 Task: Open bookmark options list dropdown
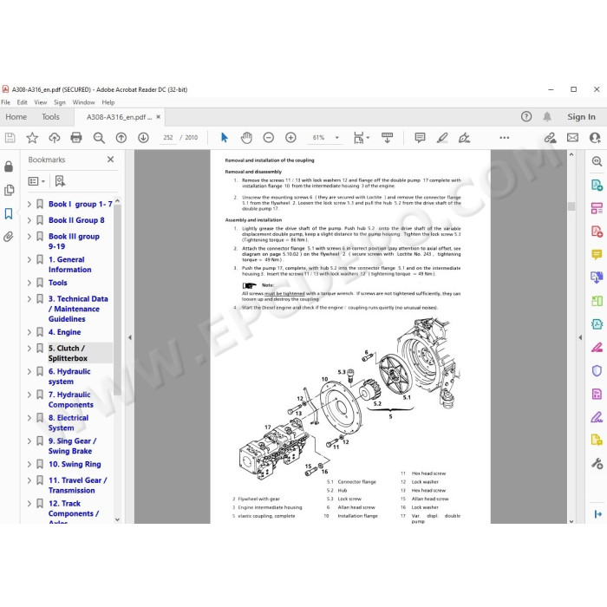click(36, 181)
